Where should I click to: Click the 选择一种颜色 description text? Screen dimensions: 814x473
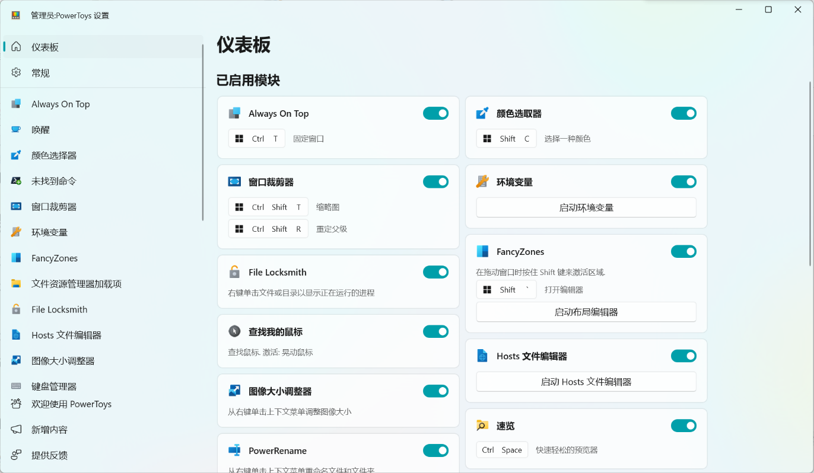(x=568, y=139)
